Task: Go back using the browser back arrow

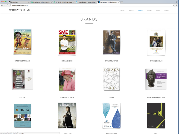Action: (2, 5)
